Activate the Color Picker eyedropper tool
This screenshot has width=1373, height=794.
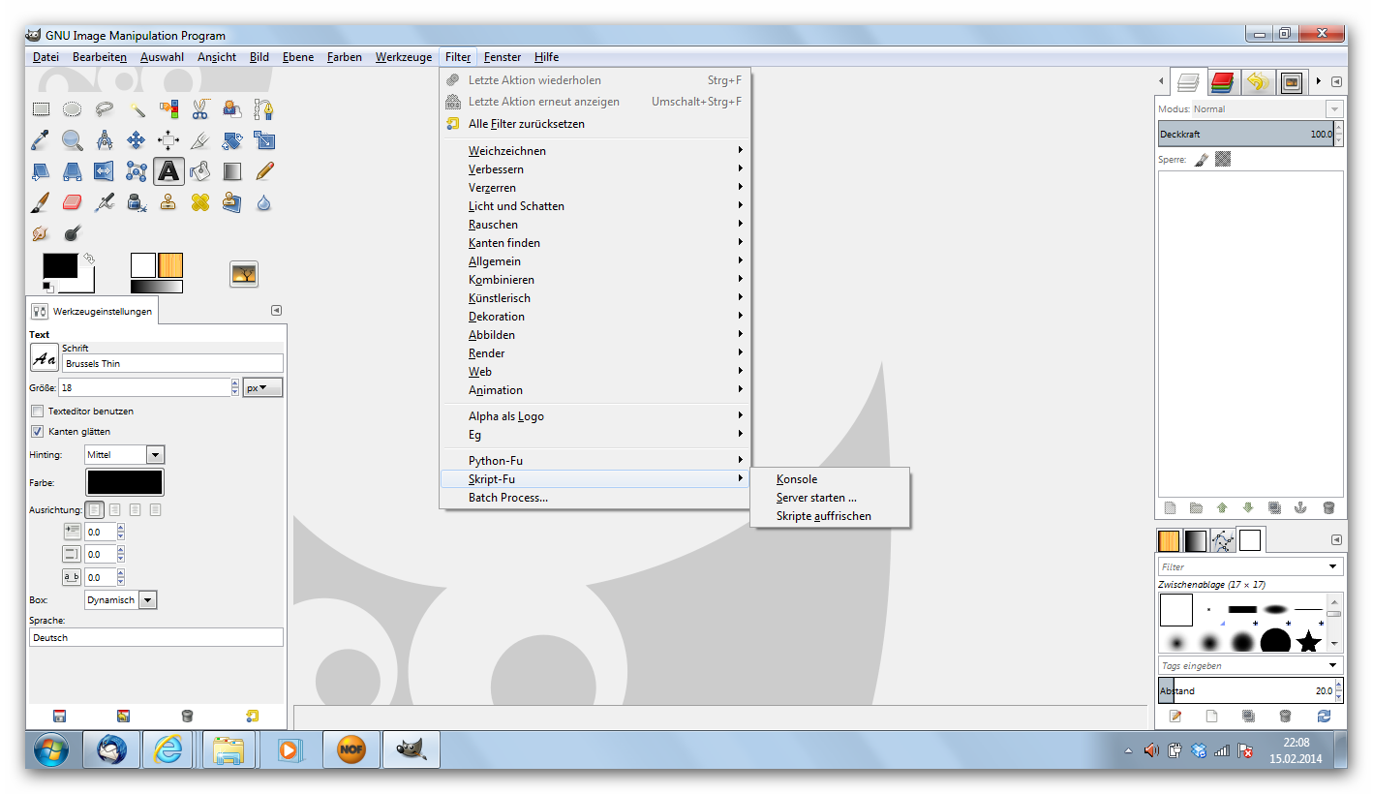pyautogui.click(x=41, y=140)
